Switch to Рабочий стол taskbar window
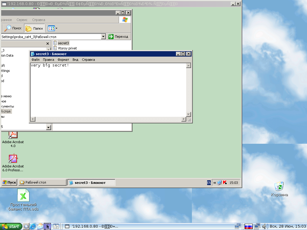Image resolution: width=307 pixels, height=230 pixels. click(42, 182)
